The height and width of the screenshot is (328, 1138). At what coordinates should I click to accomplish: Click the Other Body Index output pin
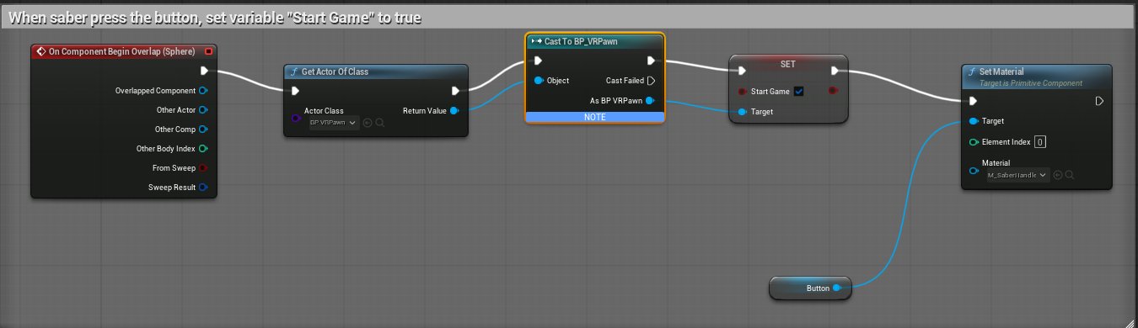coord(203,149)
